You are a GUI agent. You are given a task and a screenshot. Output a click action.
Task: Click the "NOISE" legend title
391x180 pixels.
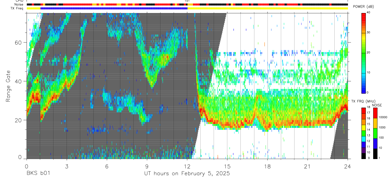[x=377, y=105]
